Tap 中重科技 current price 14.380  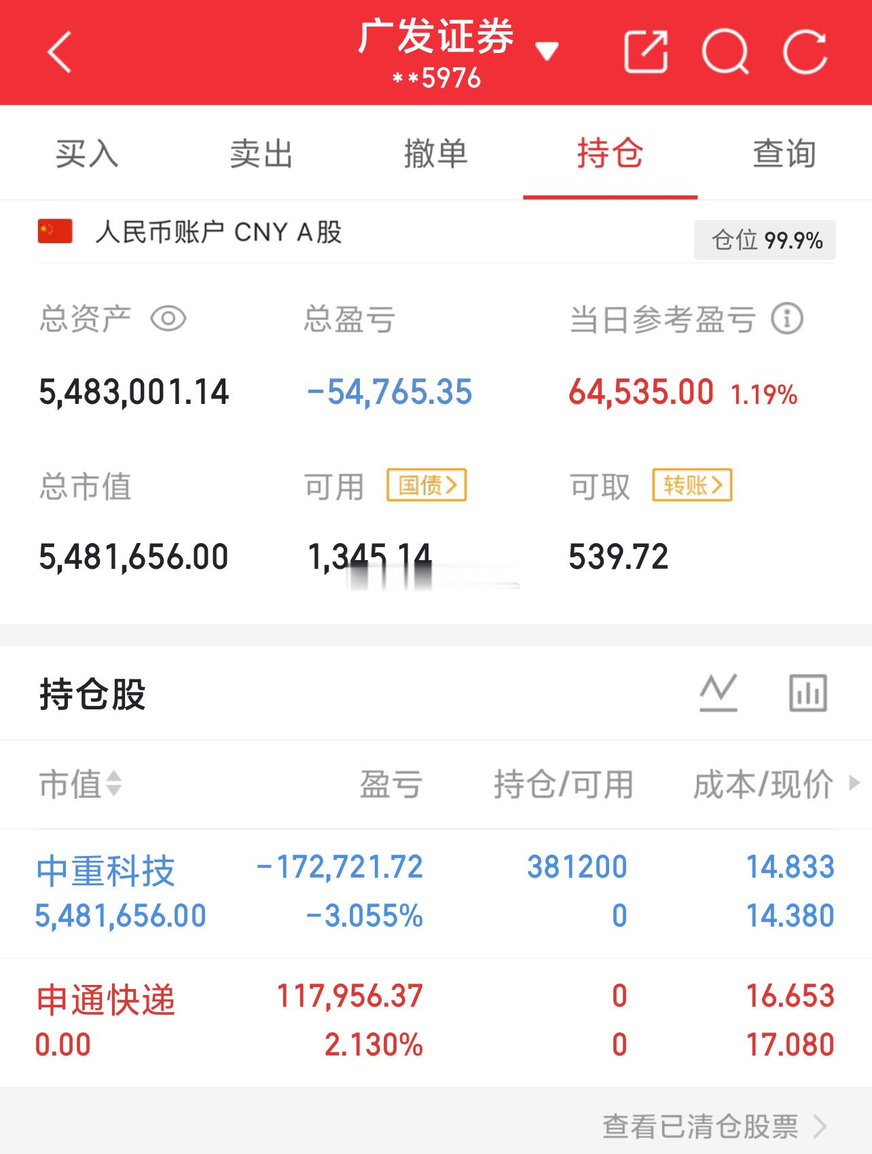pos(791,916)
